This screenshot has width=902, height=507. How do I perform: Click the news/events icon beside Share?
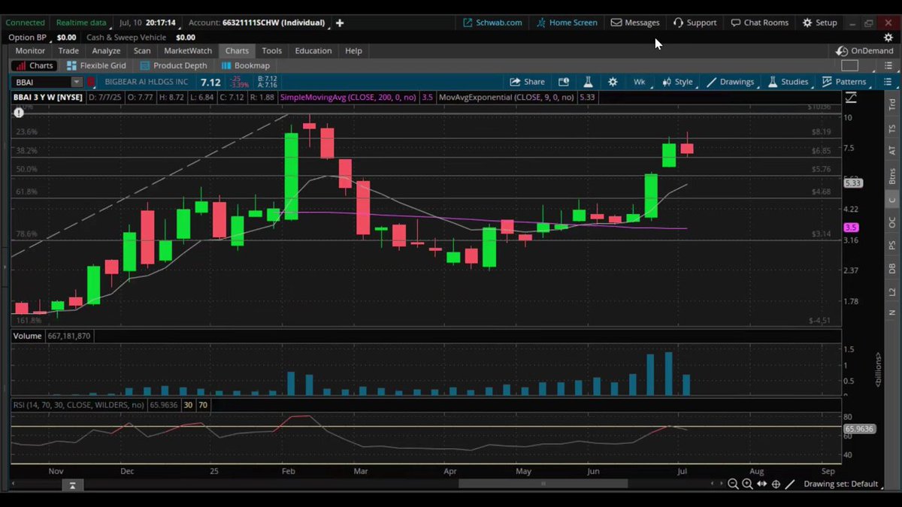(564, 82)
